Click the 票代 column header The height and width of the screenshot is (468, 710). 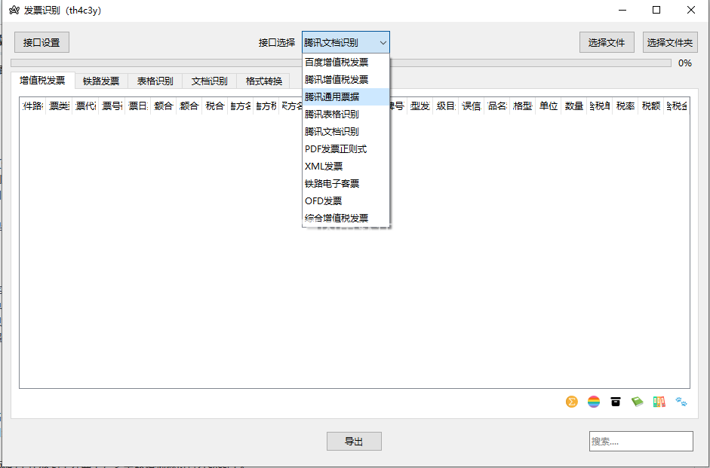(85, 106)
